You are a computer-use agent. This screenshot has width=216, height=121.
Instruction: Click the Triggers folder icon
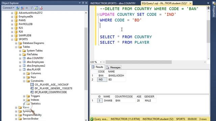click(x=28, y=96)
